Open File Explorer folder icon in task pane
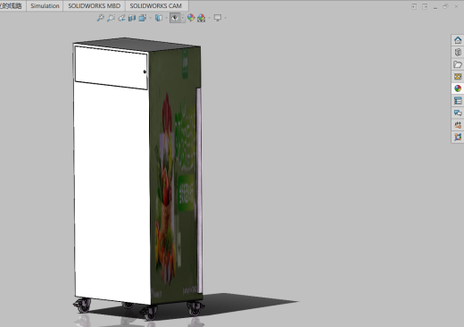This screenshot has height=327, width=464. (x=458, y=64)
